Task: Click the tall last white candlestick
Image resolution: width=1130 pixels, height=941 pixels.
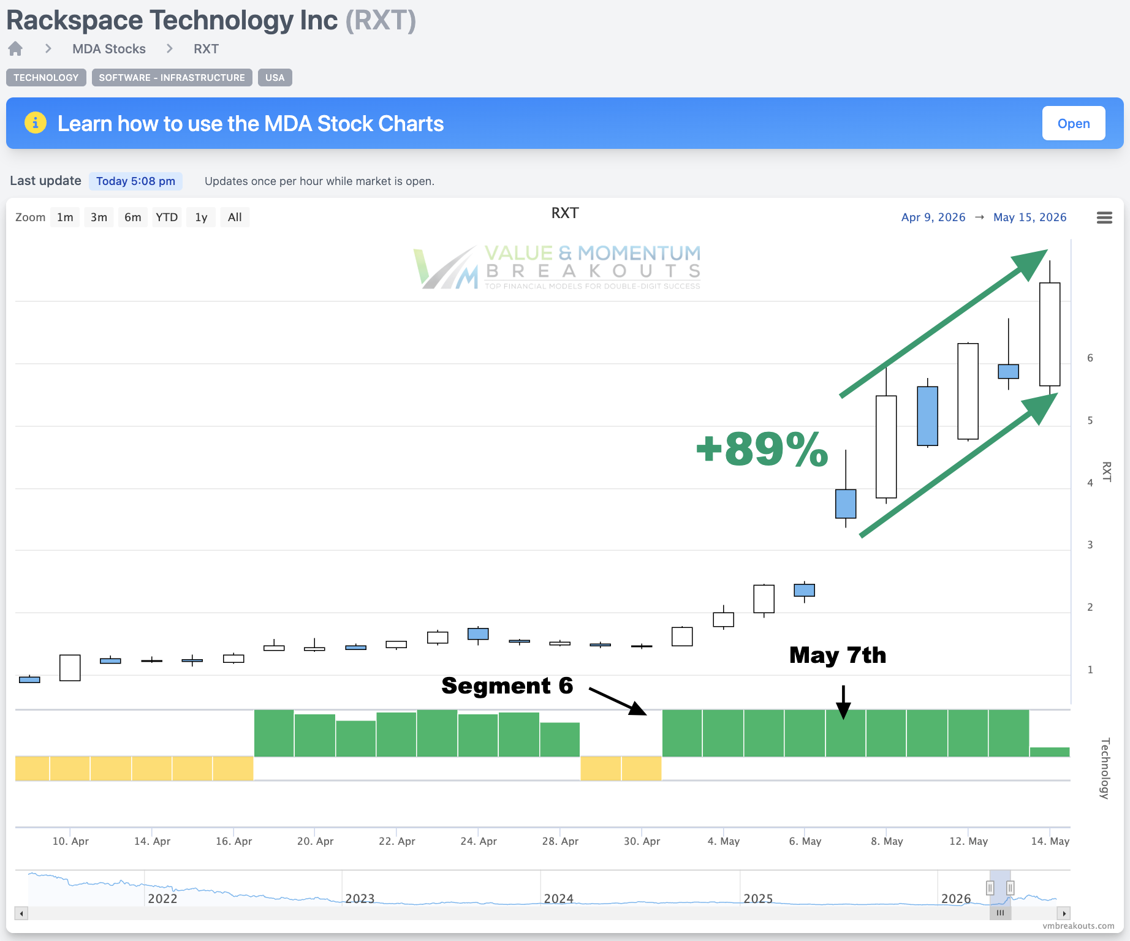Action: point(1050,334)
